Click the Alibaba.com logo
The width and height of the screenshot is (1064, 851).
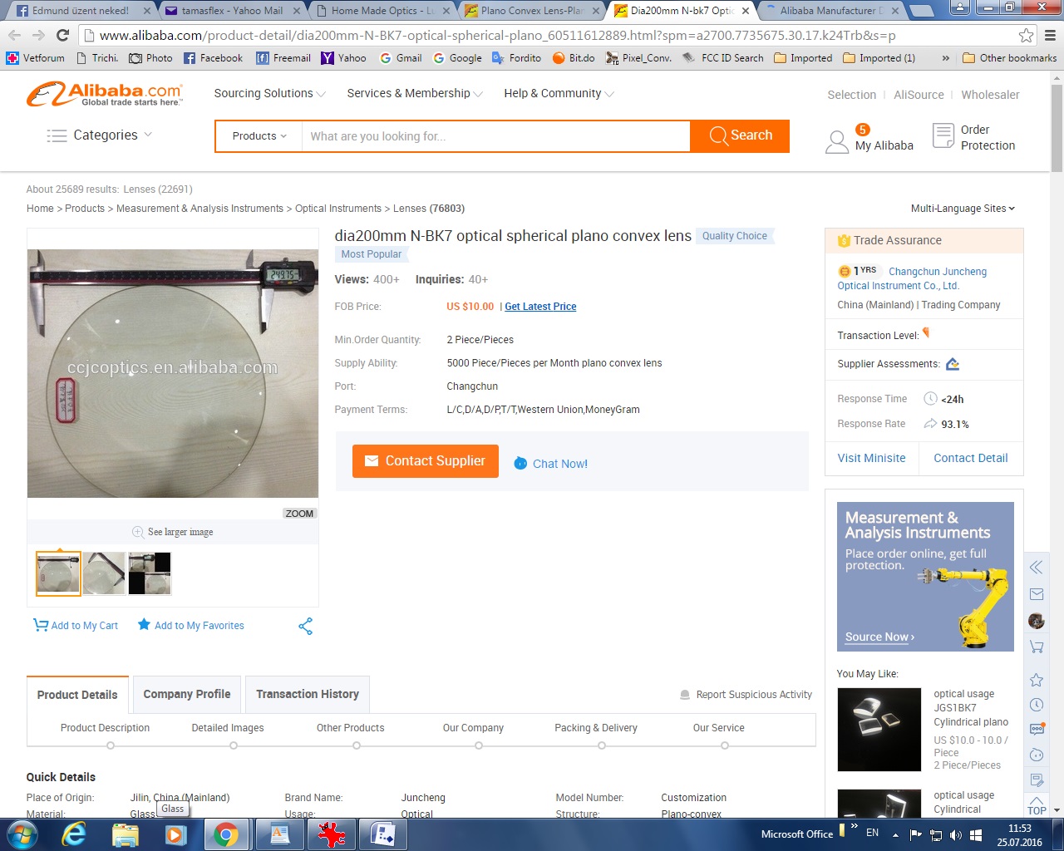tap(105, 94)
